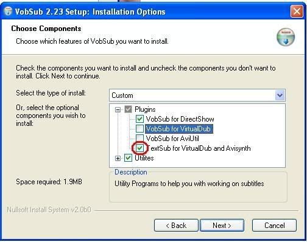
Task: Click the Nullsoft installer globe logo
Action: 286,37
